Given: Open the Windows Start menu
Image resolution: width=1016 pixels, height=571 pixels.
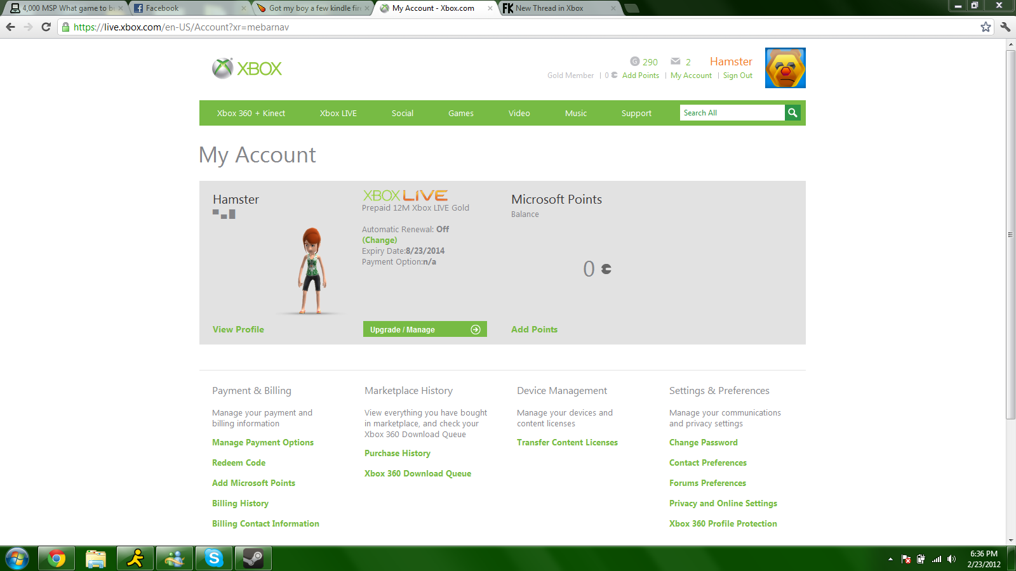Looking at the screenshot, I should pos(17,559).
